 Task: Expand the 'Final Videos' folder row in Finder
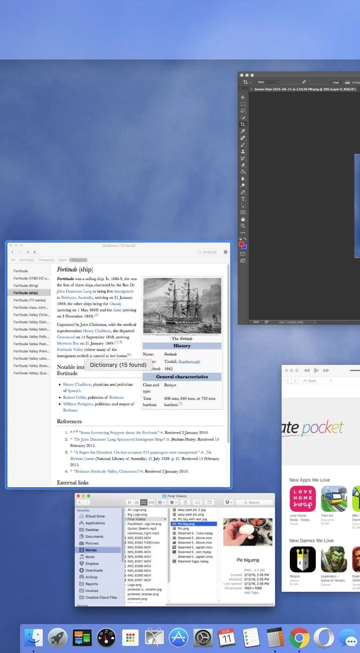165,519
